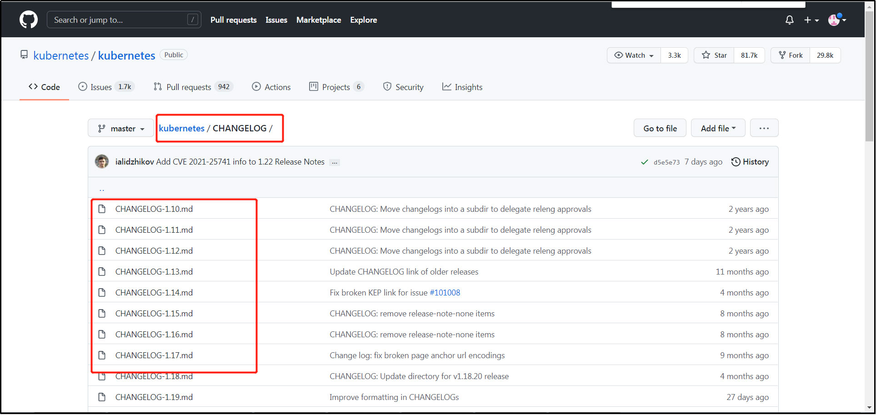Screen dimensions: 876x415
Task: Open CHANGELOG-1.16.md
Action: 154,335
